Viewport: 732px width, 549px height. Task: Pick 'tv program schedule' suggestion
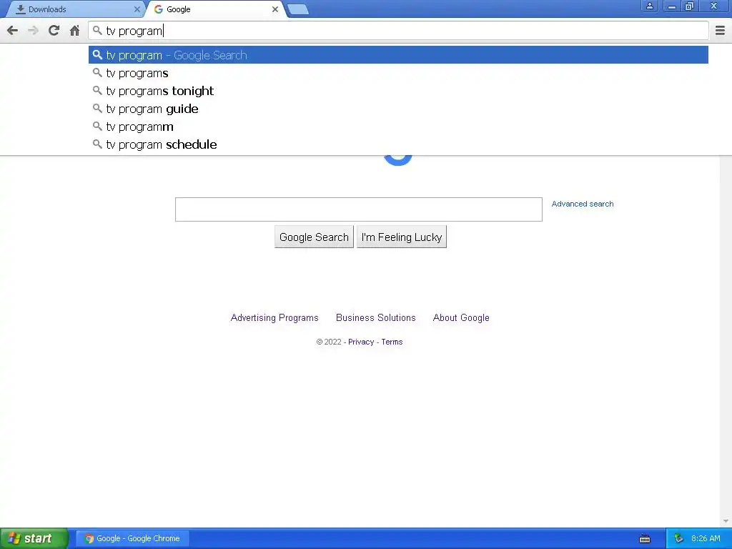(398, 144)
